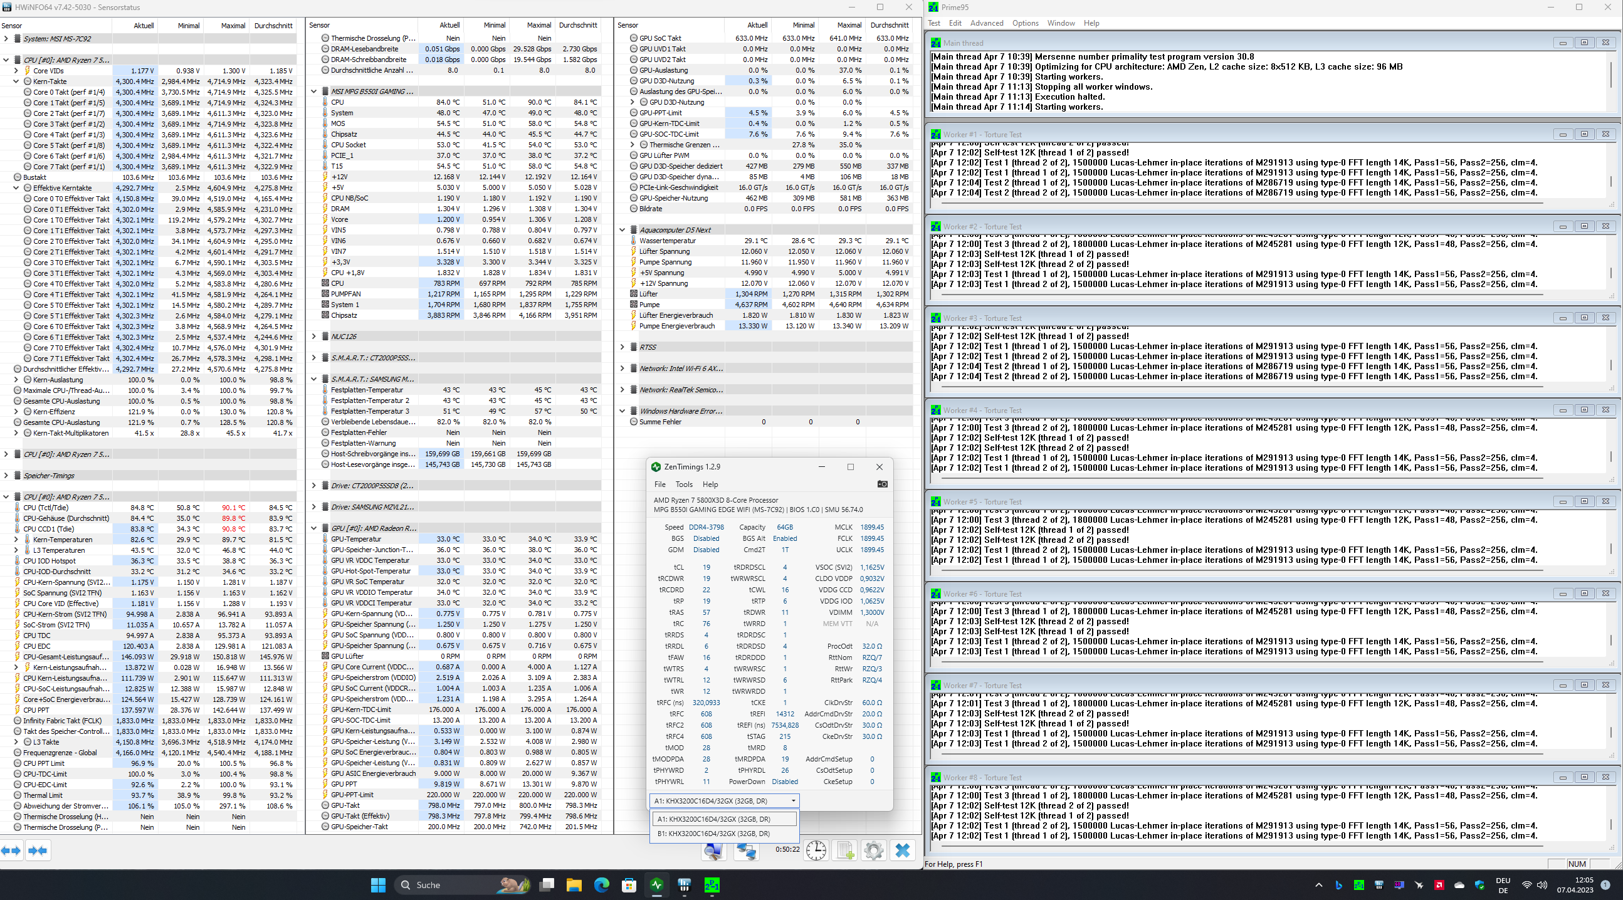Expand the NUC126 sensor group

click(x=314, y=337)
